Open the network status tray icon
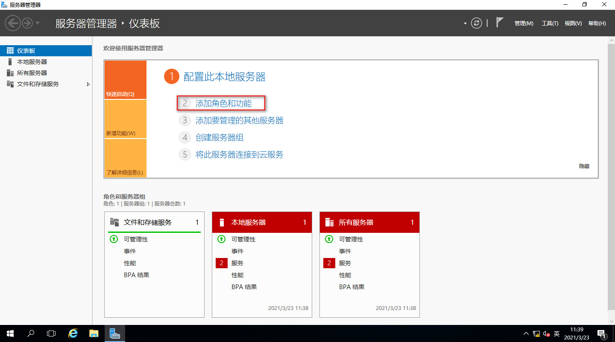615x342 pixels. pos(536,333)
